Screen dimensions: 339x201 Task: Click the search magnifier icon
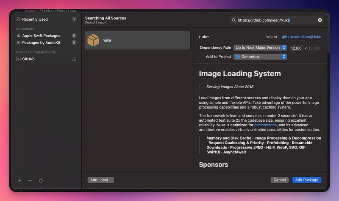pos(234,20)
